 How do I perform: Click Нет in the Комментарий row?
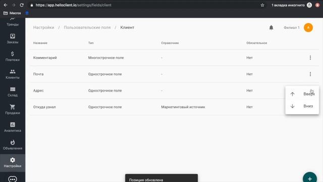[249, 58]
